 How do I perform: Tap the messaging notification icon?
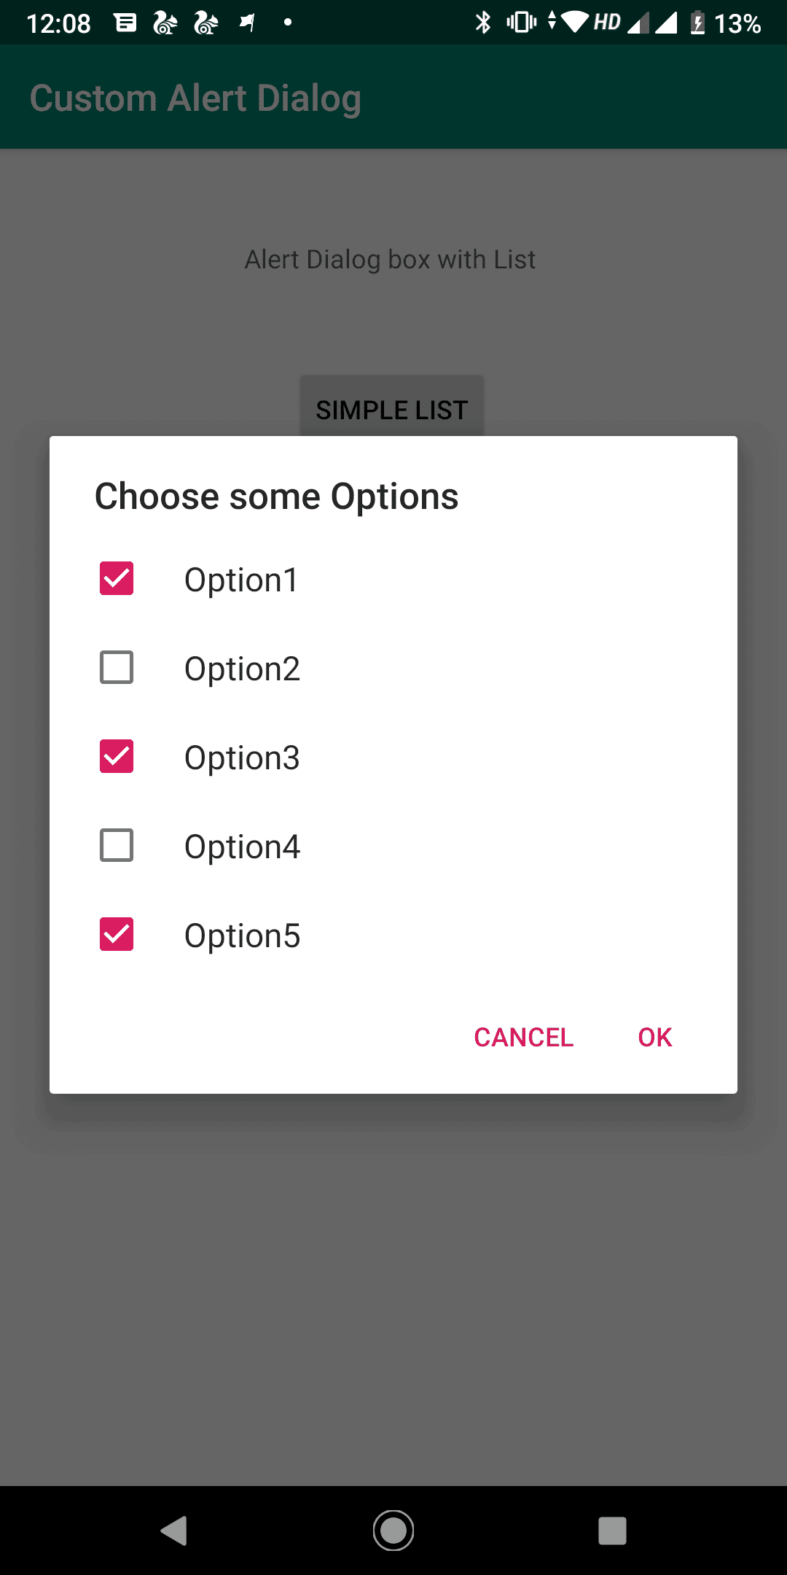(125, 23)
